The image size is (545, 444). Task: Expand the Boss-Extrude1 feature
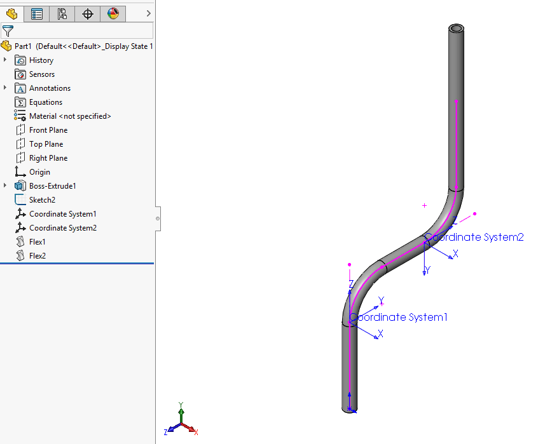(5, 186)
